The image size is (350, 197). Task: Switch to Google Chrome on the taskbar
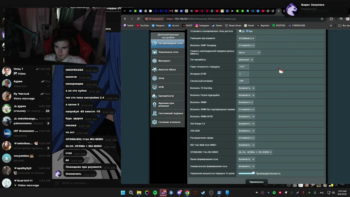point(187,193)
